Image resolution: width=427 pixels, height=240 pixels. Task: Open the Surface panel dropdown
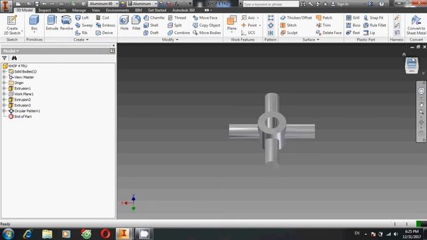click(x=311, y=40)
